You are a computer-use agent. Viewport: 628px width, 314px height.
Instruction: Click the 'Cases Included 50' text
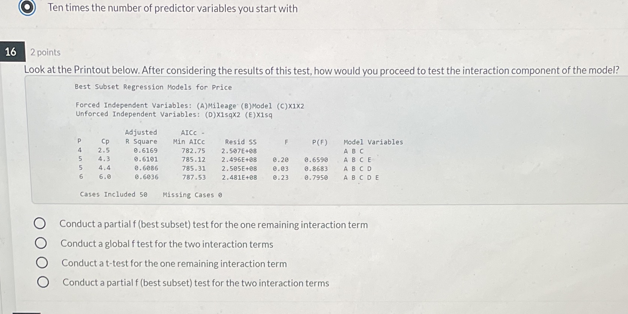(114, 194)
